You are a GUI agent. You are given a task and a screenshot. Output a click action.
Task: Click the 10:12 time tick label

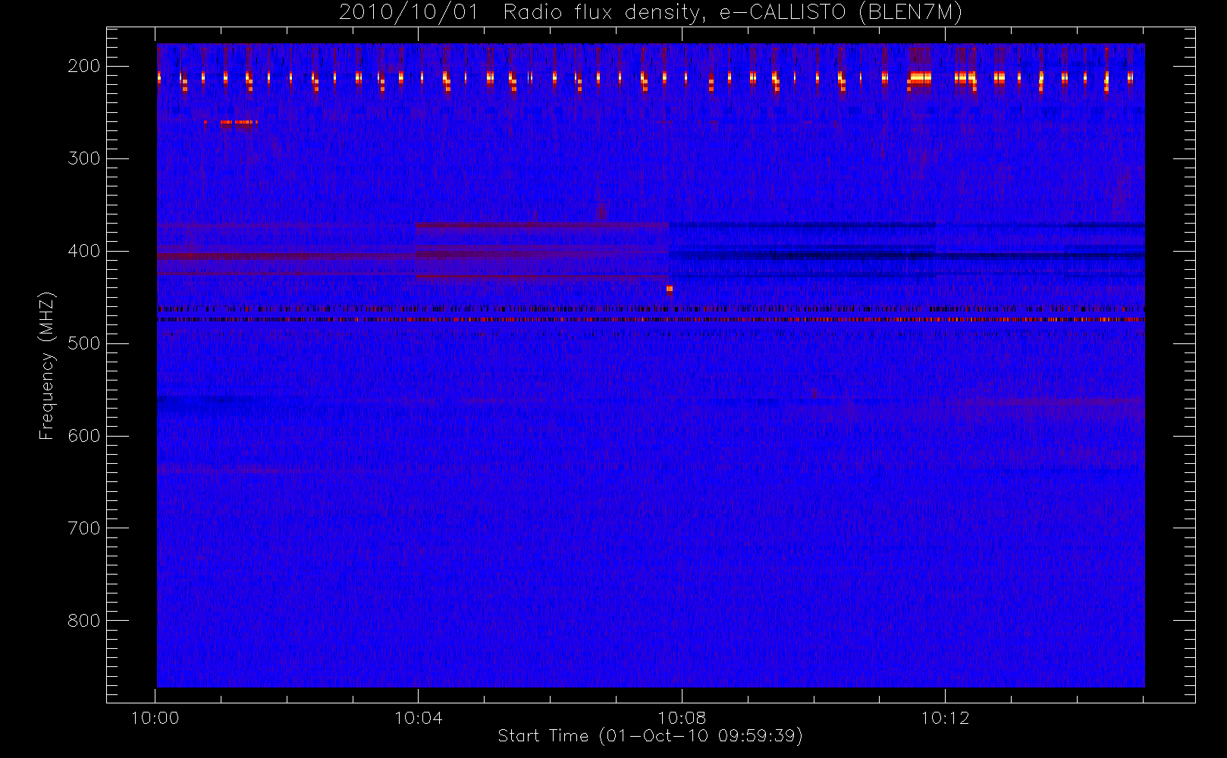click(945, 718)
